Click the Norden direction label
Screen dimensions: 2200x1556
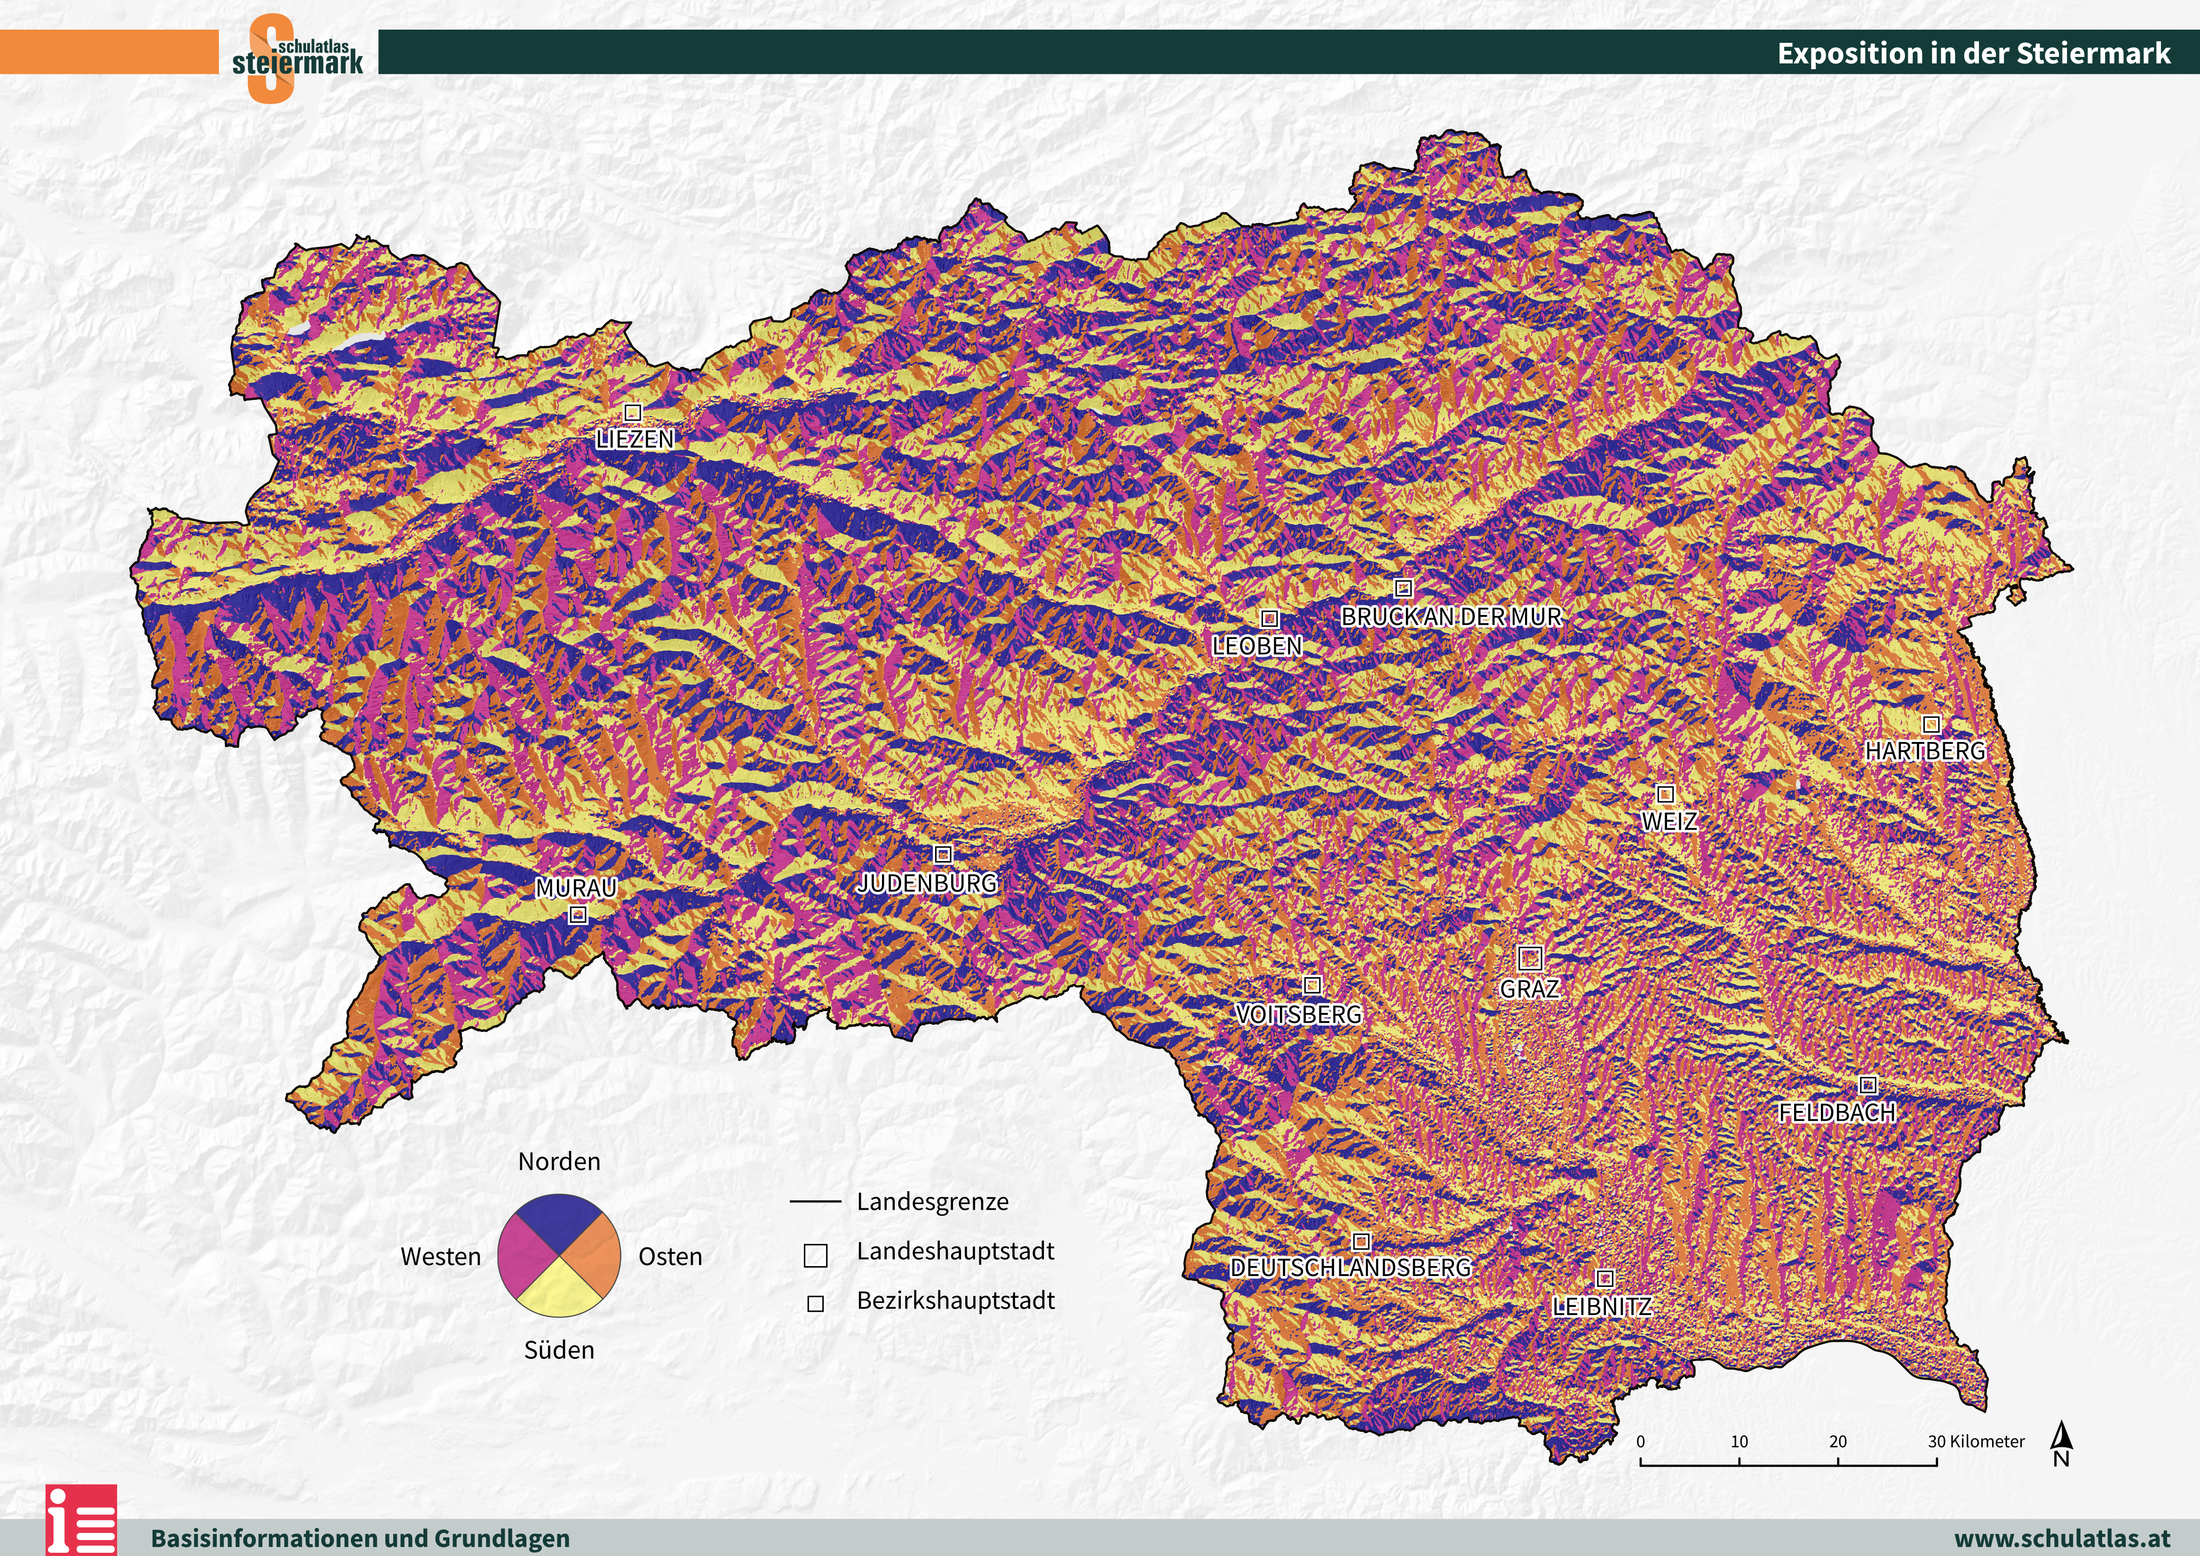click(560, 1162)
